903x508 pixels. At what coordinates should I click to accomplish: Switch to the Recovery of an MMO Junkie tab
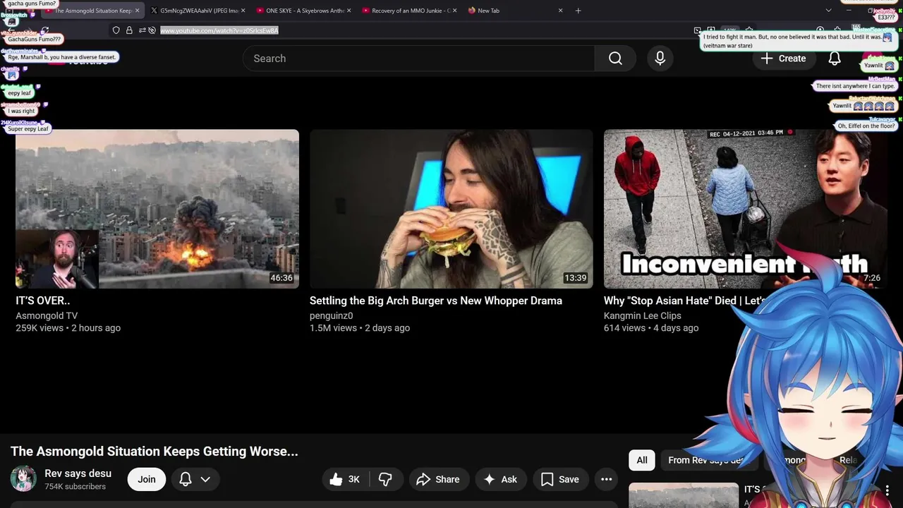click(408, 11)
